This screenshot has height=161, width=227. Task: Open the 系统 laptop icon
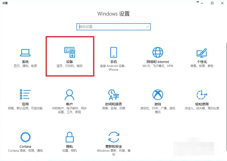[25, 53]
